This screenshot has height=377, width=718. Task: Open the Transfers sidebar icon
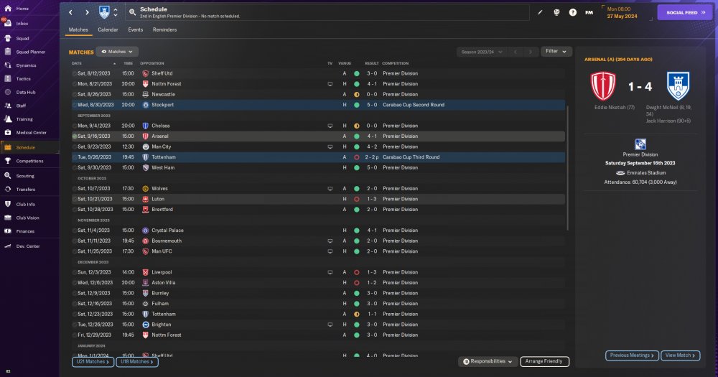8,189
